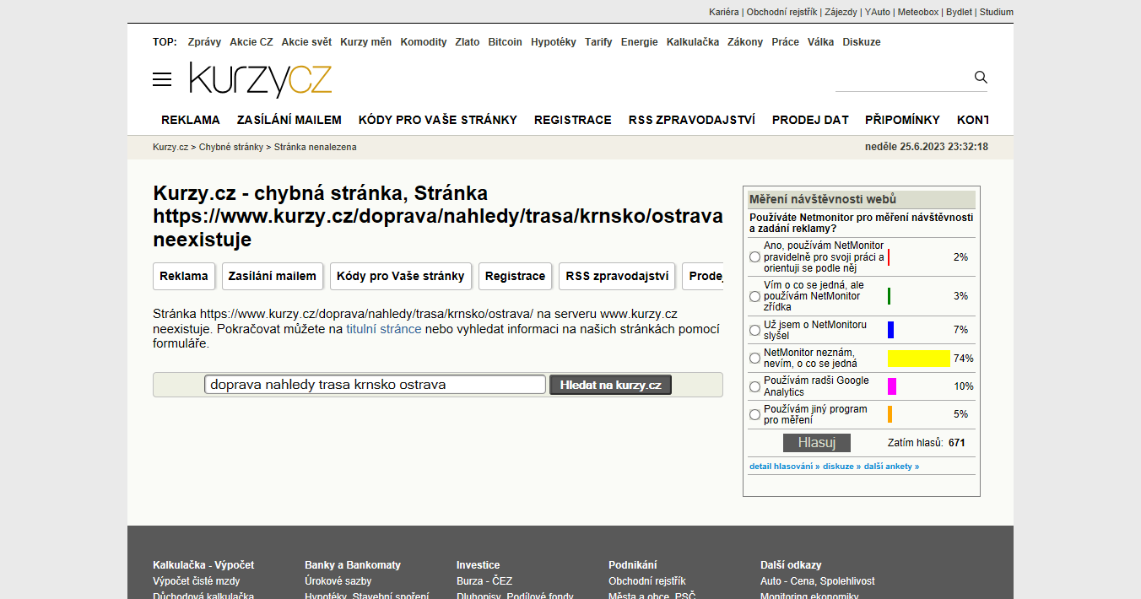Open Kariéra link at top
The image size is (1141, 599).
(x=724, y=12)
